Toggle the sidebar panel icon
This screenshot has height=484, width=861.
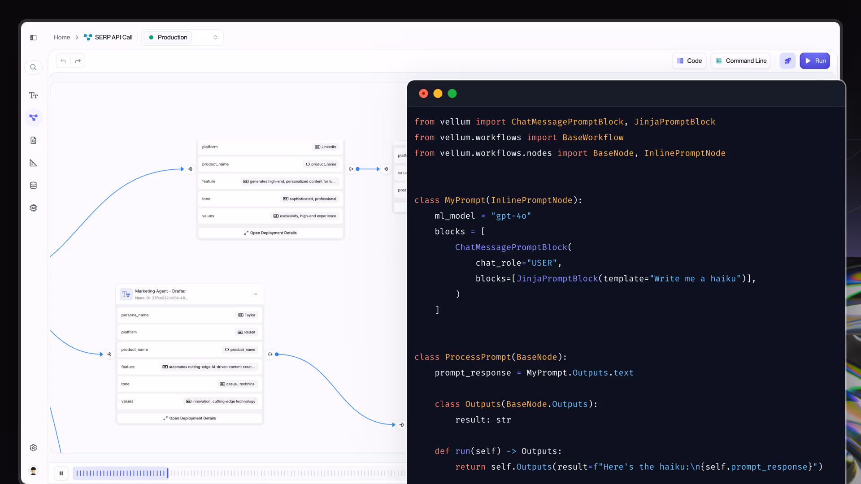pyautogui.click(x=33, y=38)
